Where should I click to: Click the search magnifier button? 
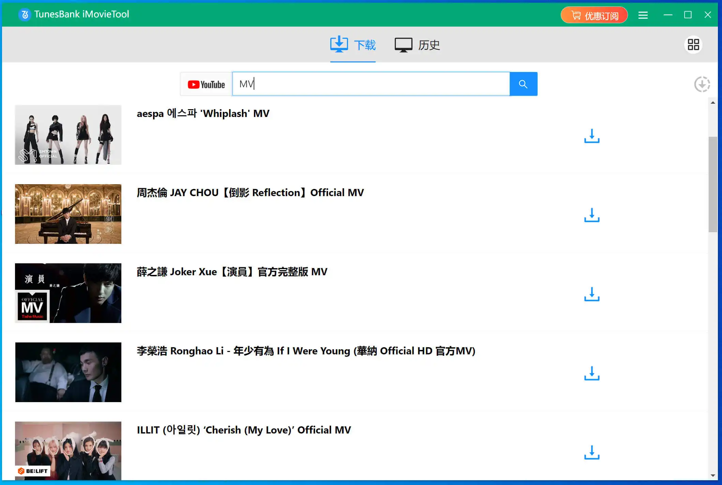(523, 84)
